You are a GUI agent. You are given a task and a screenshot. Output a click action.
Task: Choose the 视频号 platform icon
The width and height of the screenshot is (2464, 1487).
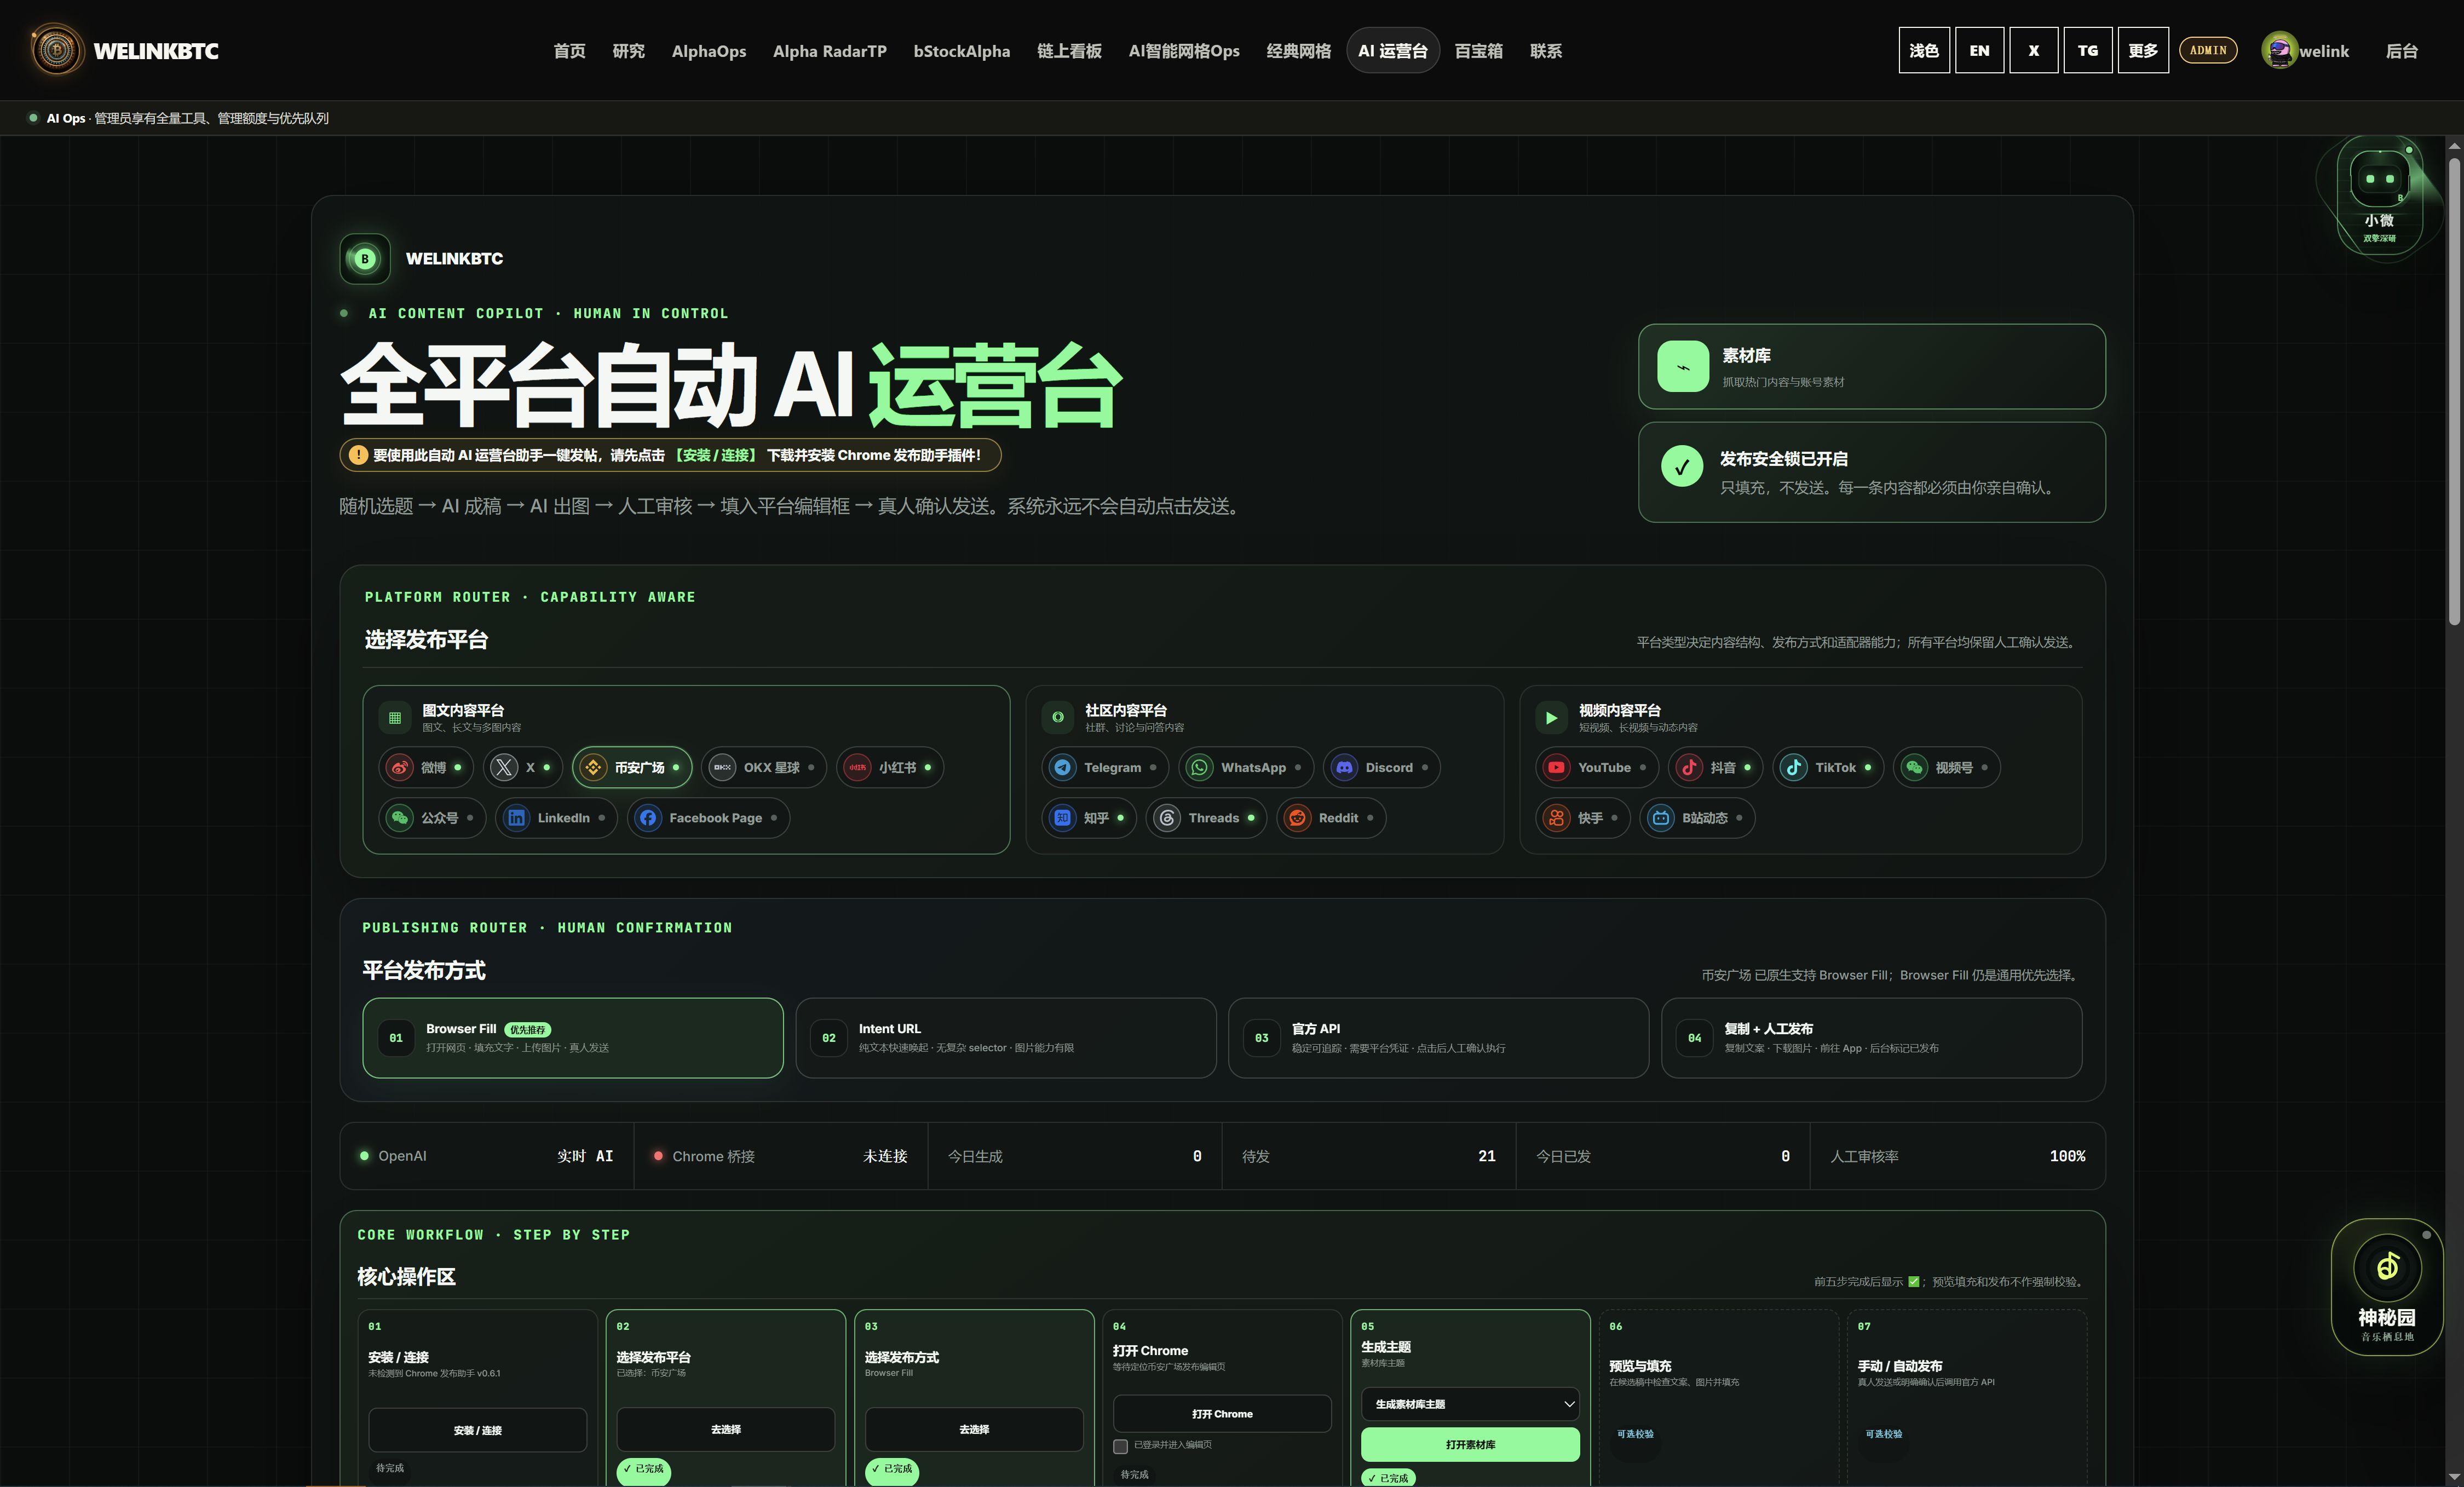coord(1914,768)
